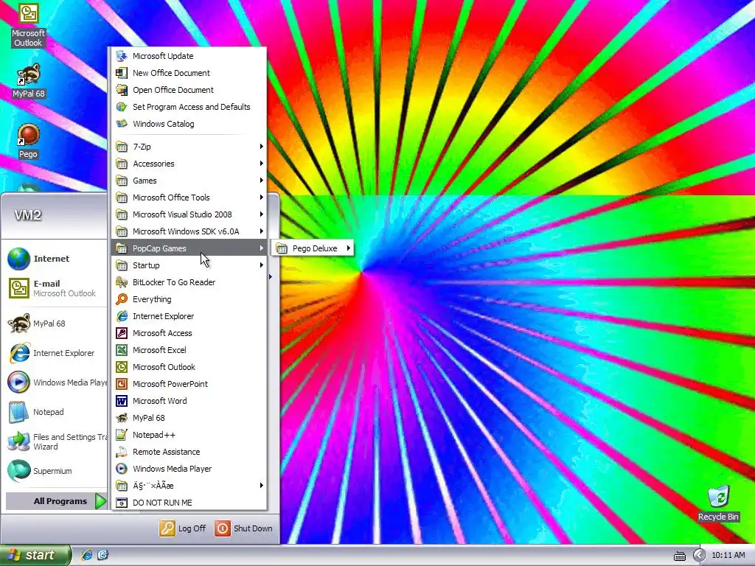Open Windows Catalog shortcut
The height and width of the screenshot is (566, 755).
[188, 124]
